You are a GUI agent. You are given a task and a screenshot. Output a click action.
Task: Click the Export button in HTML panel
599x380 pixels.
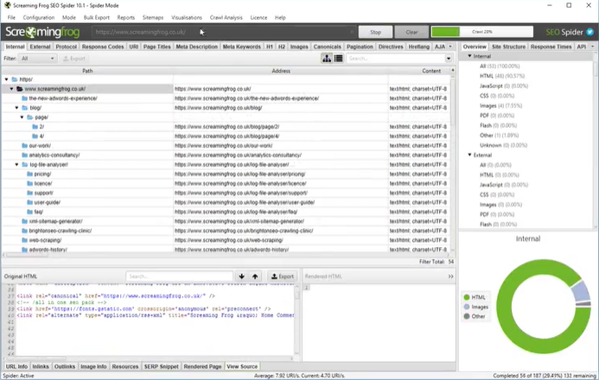pyautogui.click(x=280, y=276)
